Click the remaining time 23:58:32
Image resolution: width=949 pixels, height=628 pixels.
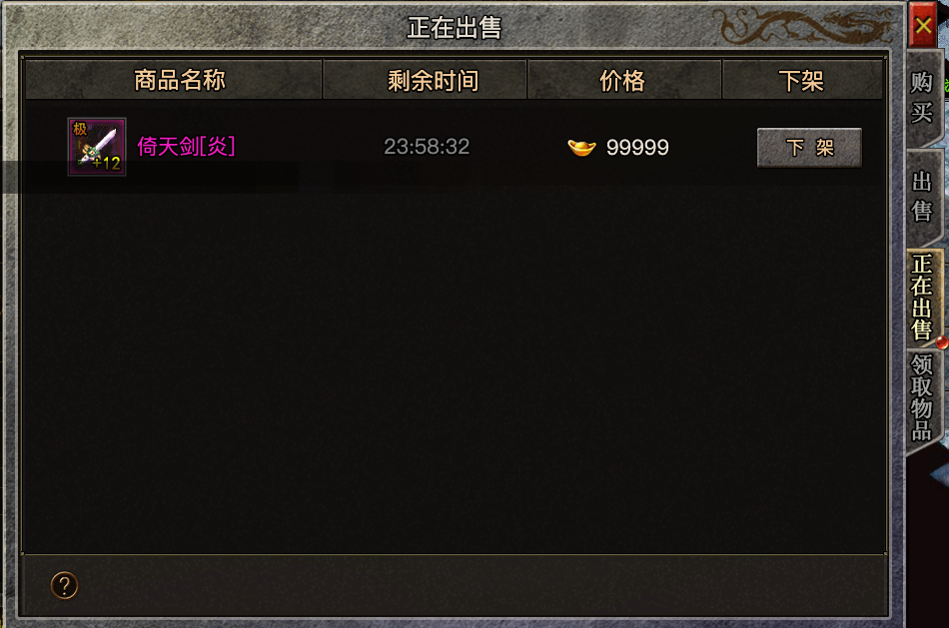[427, 147]
